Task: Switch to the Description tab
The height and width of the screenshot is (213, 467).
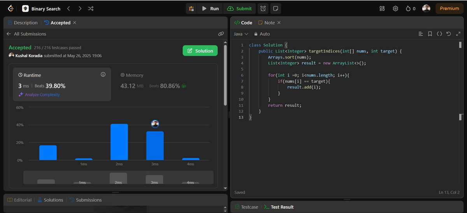Action: point(23,23)
